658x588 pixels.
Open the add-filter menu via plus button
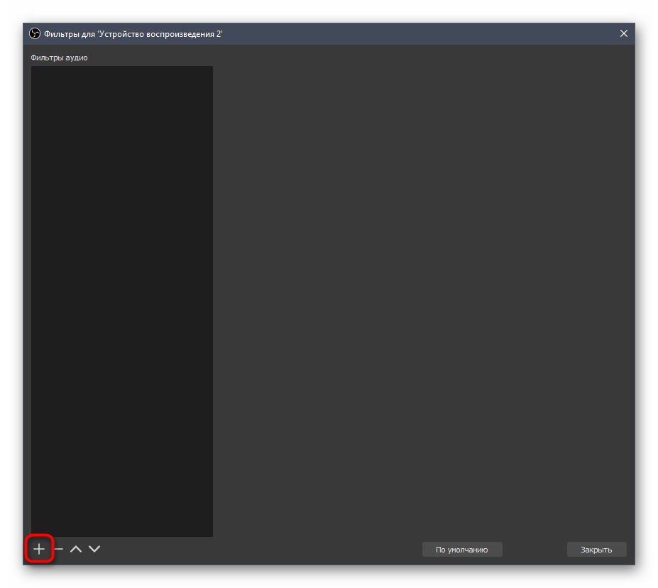pos(39,549)
